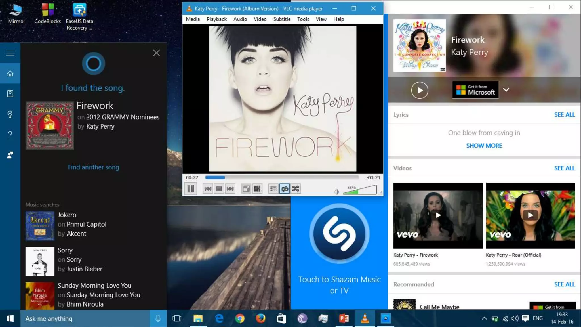Pause playback in VLC
581x327 pixels.
click(x=191, y=189)
